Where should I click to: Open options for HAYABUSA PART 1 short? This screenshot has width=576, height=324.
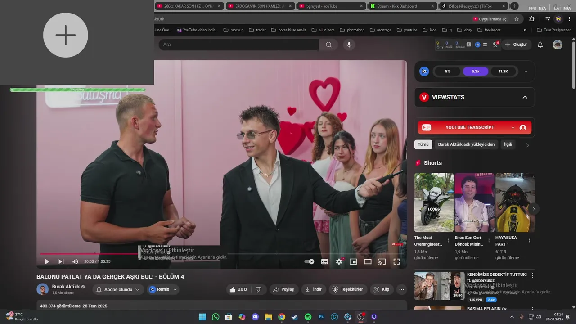529,240
